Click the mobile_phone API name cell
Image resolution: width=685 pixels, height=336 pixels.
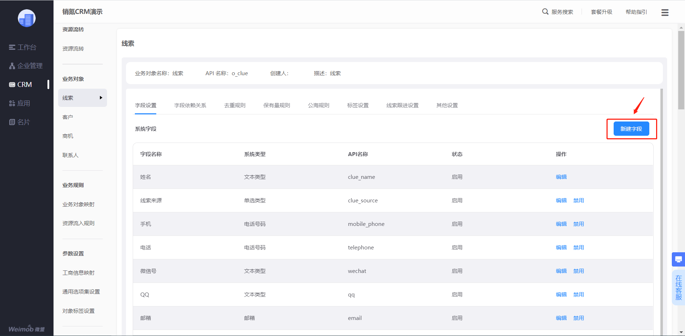[366, 224]
